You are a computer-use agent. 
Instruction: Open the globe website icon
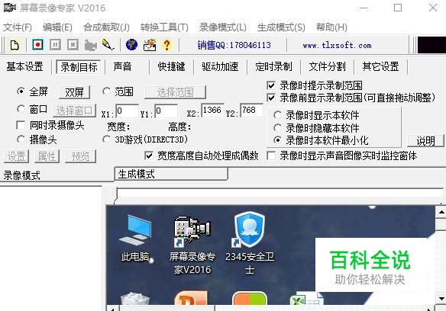coord(131,45)
